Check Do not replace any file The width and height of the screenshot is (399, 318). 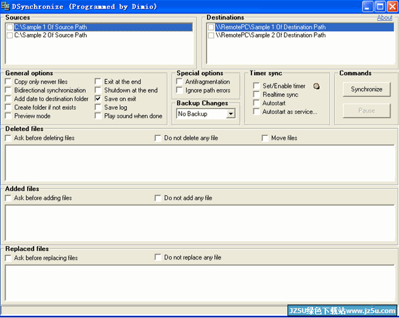pos(158,258)
